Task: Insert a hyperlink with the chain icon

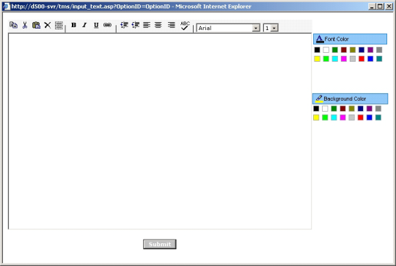Action: click(107, 25)
